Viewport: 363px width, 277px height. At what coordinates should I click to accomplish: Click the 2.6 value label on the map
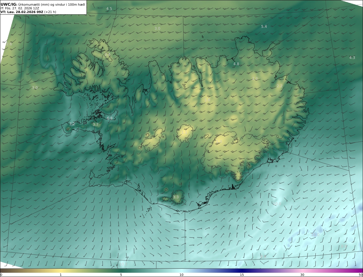click(9, 44)
